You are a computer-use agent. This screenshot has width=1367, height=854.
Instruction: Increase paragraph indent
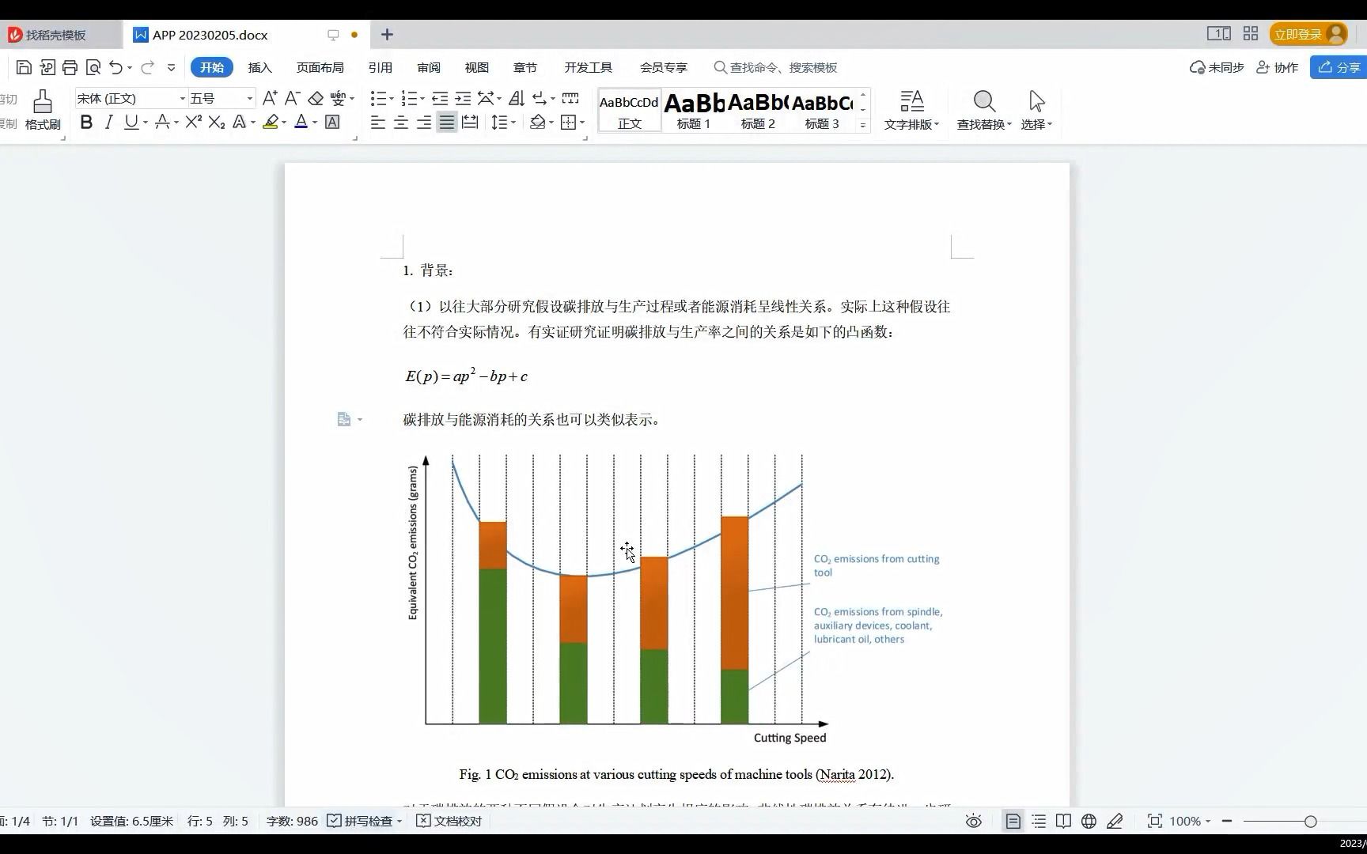click(x=463, y=98)
